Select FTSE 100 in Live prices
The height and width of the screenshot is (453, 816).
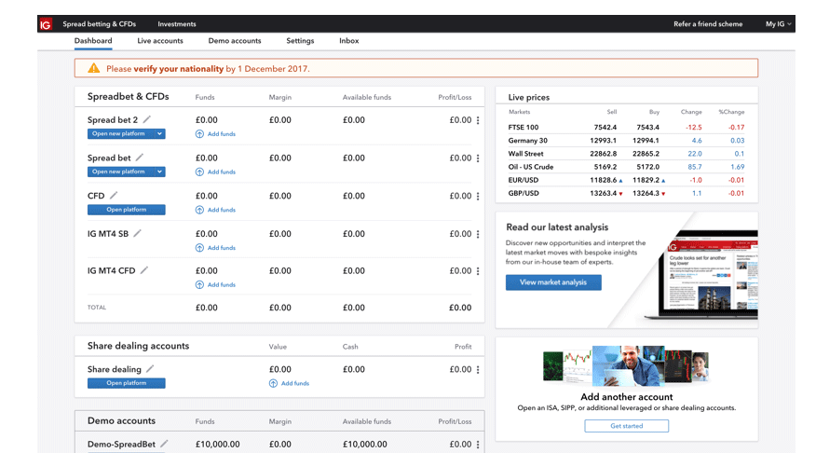pyautogui.click(x=524, y=127)
